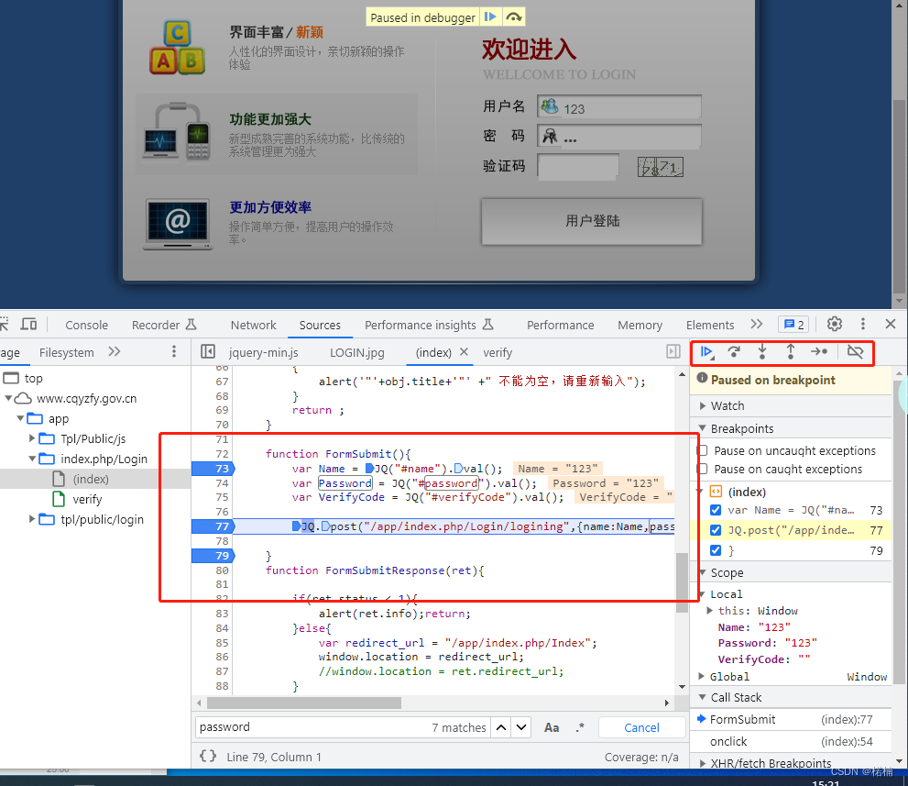This screenshot has width=908, height=786.
Task: Step into next function call
Action: (762, 352)
